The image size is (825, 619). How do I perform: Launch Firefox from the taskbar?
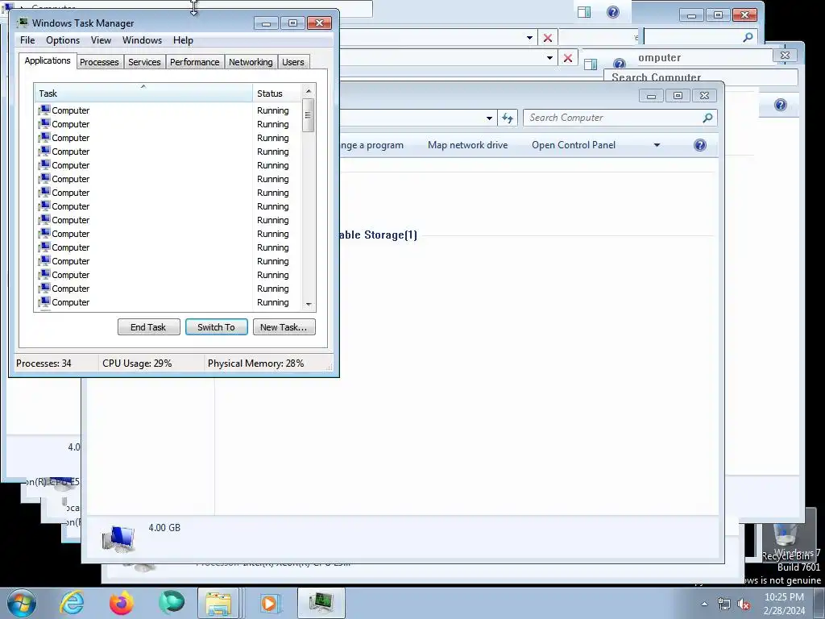click(121, 603)
